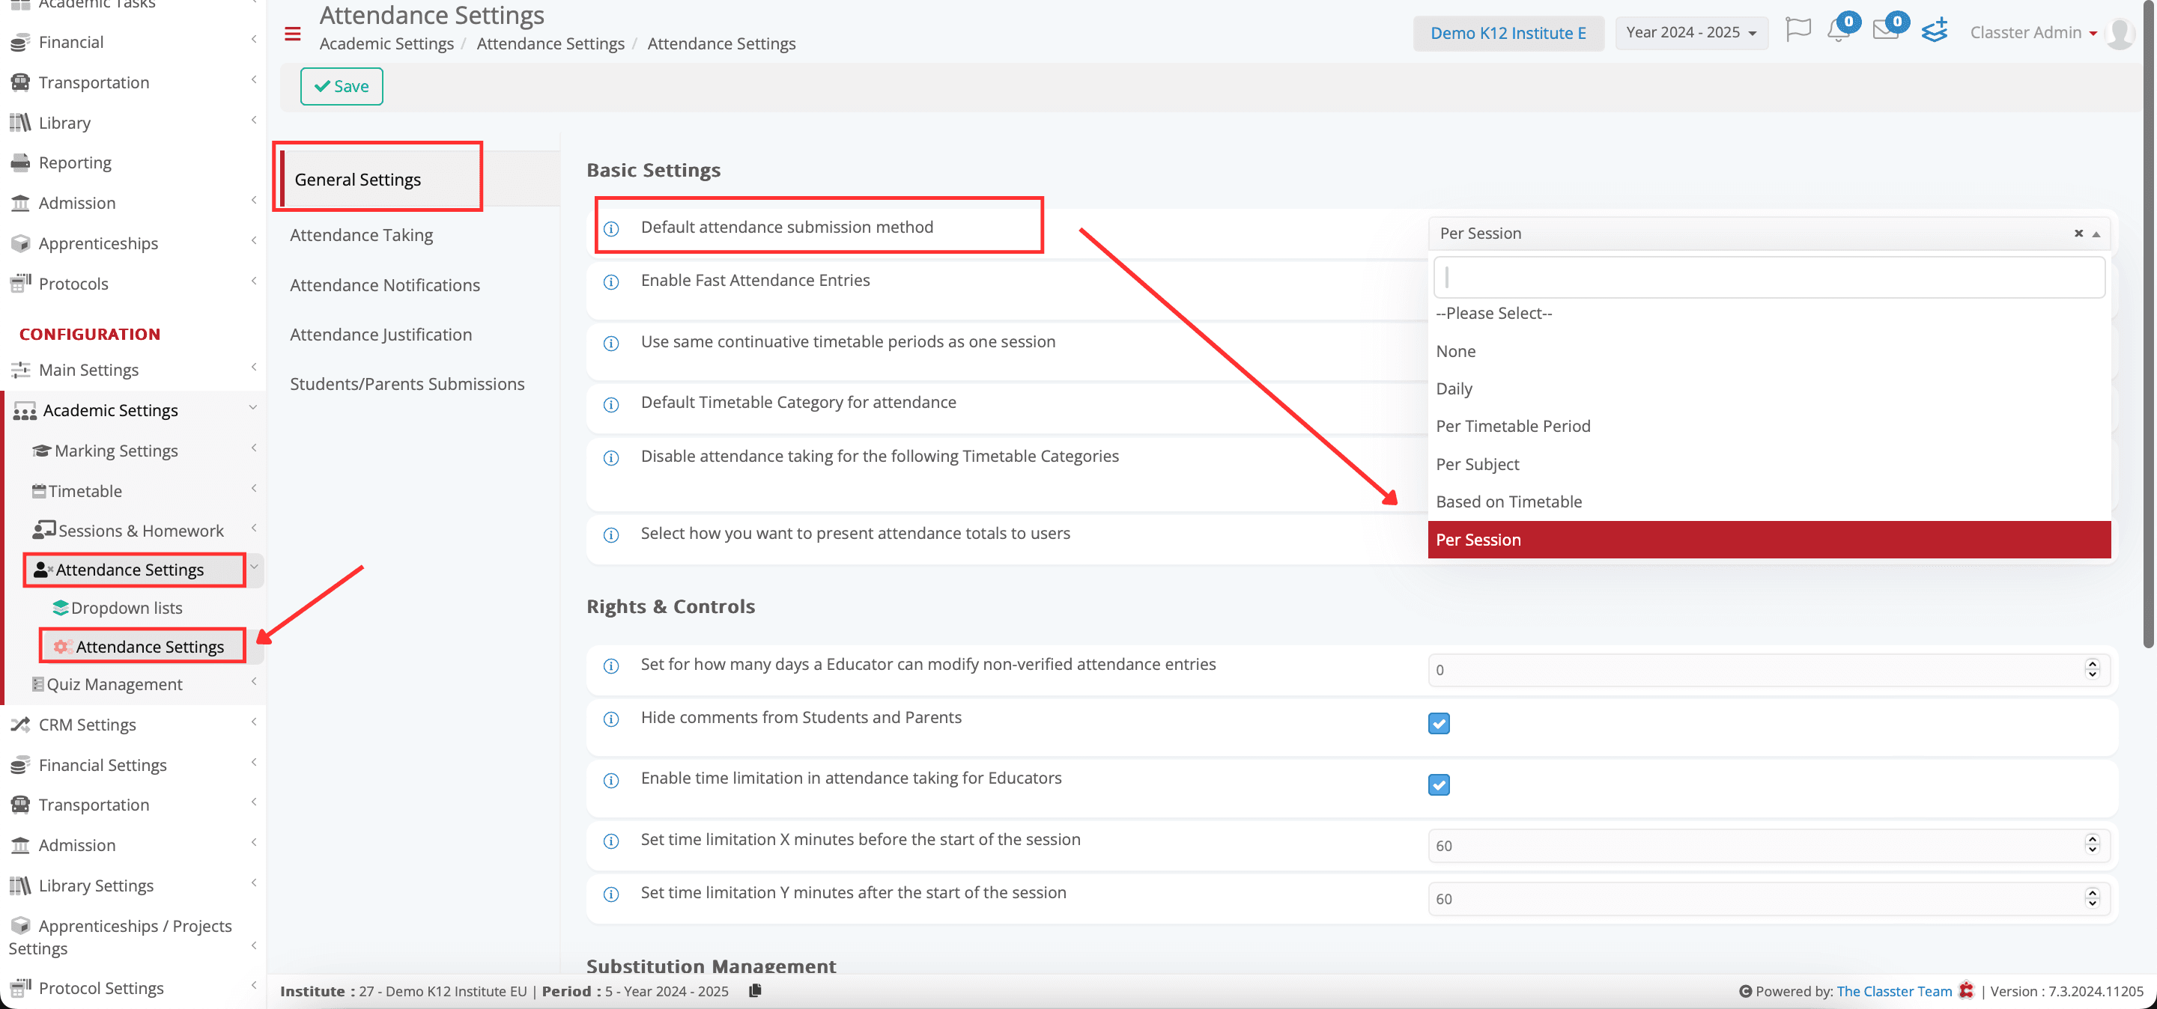Viewport: 2157px width, 1009px height.
Task: Click Demo K12 Institute E button
Action: point(1508,33)
